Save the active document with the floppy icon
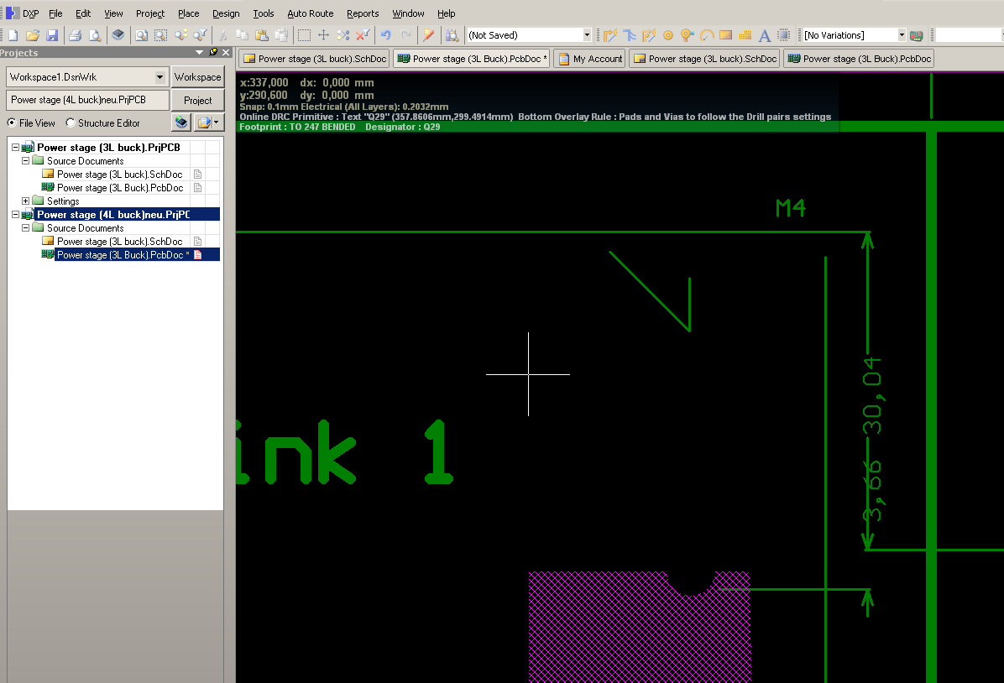 [x=53, y=35]
